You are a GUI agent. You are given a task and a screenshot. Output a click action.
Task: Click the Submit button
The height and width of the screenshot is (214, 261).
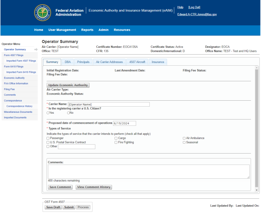pos(69,207)
